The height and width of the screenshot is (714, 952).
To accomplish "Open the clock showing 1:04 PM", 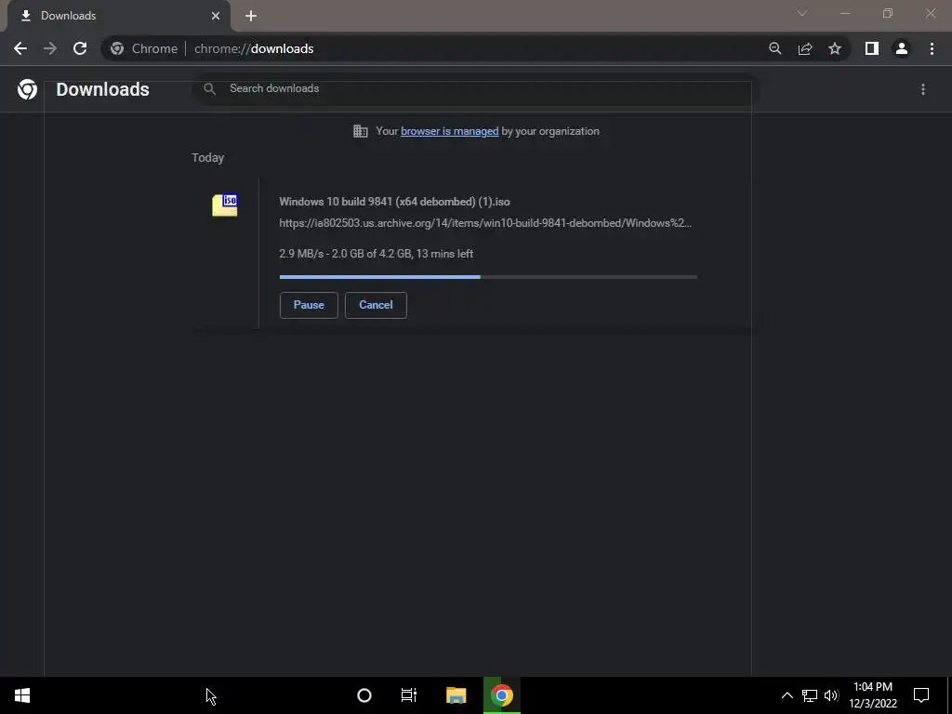I will [x=872, y=695].
